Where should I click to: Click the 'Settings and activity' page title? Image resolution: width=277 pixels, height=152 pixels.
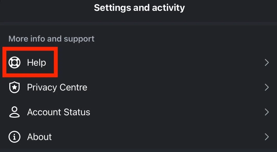pos(139,8)
